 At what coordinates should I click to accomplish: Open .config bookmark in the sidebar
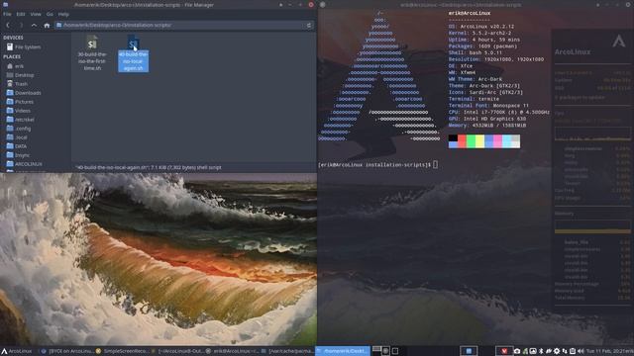click(x=19, y=129)
